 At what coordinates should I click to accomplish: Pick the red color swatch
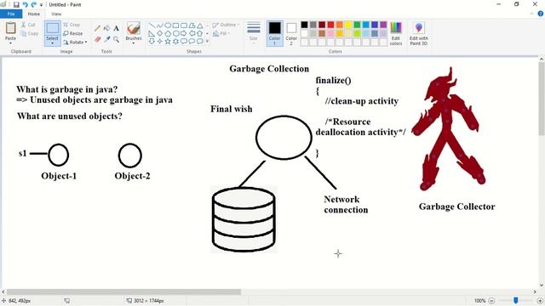pos(330,25)
